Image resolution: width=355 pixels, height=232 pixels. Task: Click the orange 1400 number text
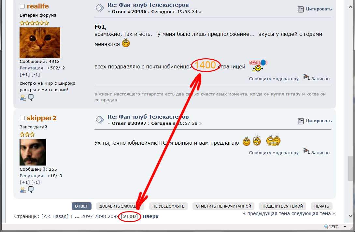206,65
